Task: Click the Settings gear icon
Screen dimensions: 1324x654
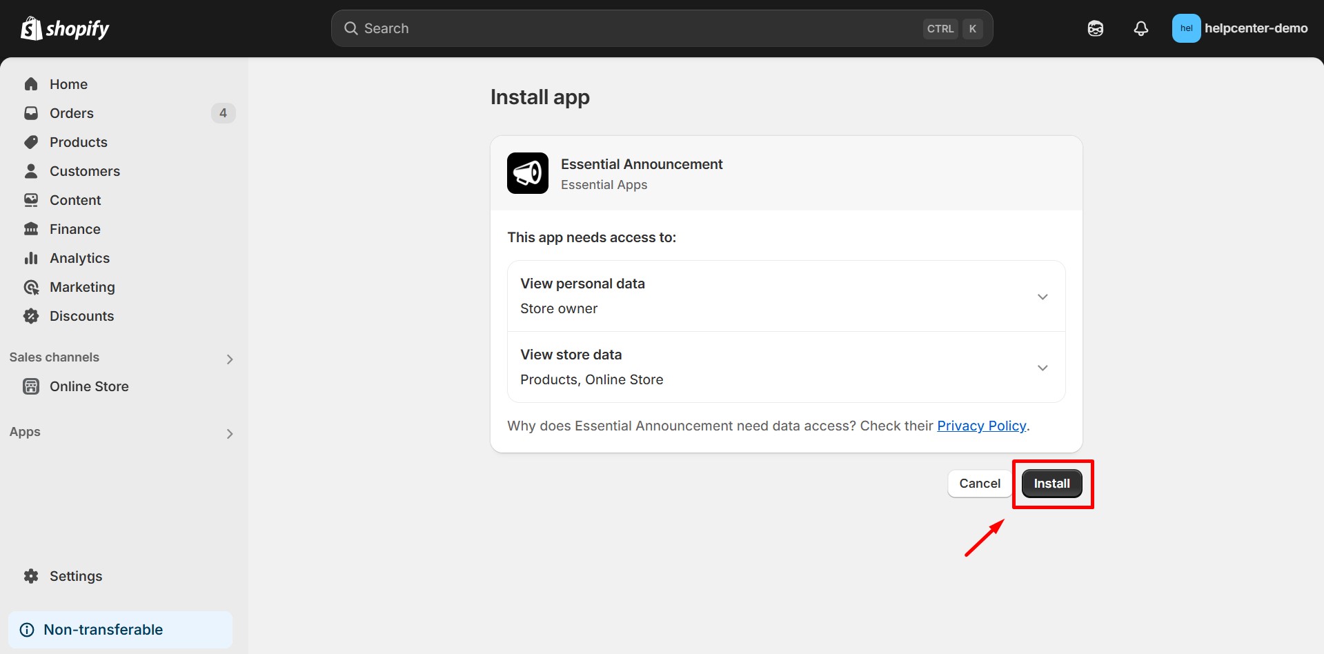Action: click(31, 576)
